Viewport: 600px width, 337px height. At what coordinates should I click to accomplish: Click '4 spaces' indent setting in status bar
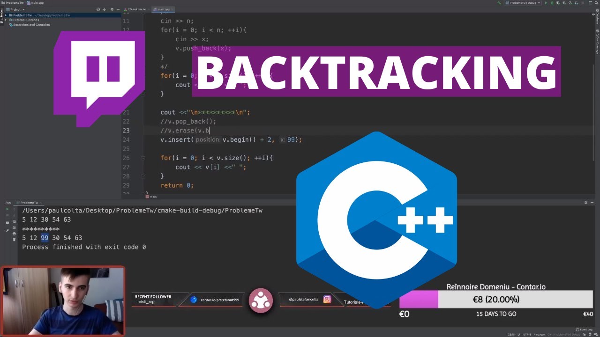[x=539, y=334]
